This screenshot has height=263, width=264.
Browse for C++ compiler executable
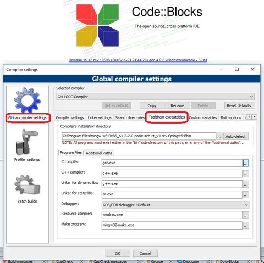click(x=246, y=174)
